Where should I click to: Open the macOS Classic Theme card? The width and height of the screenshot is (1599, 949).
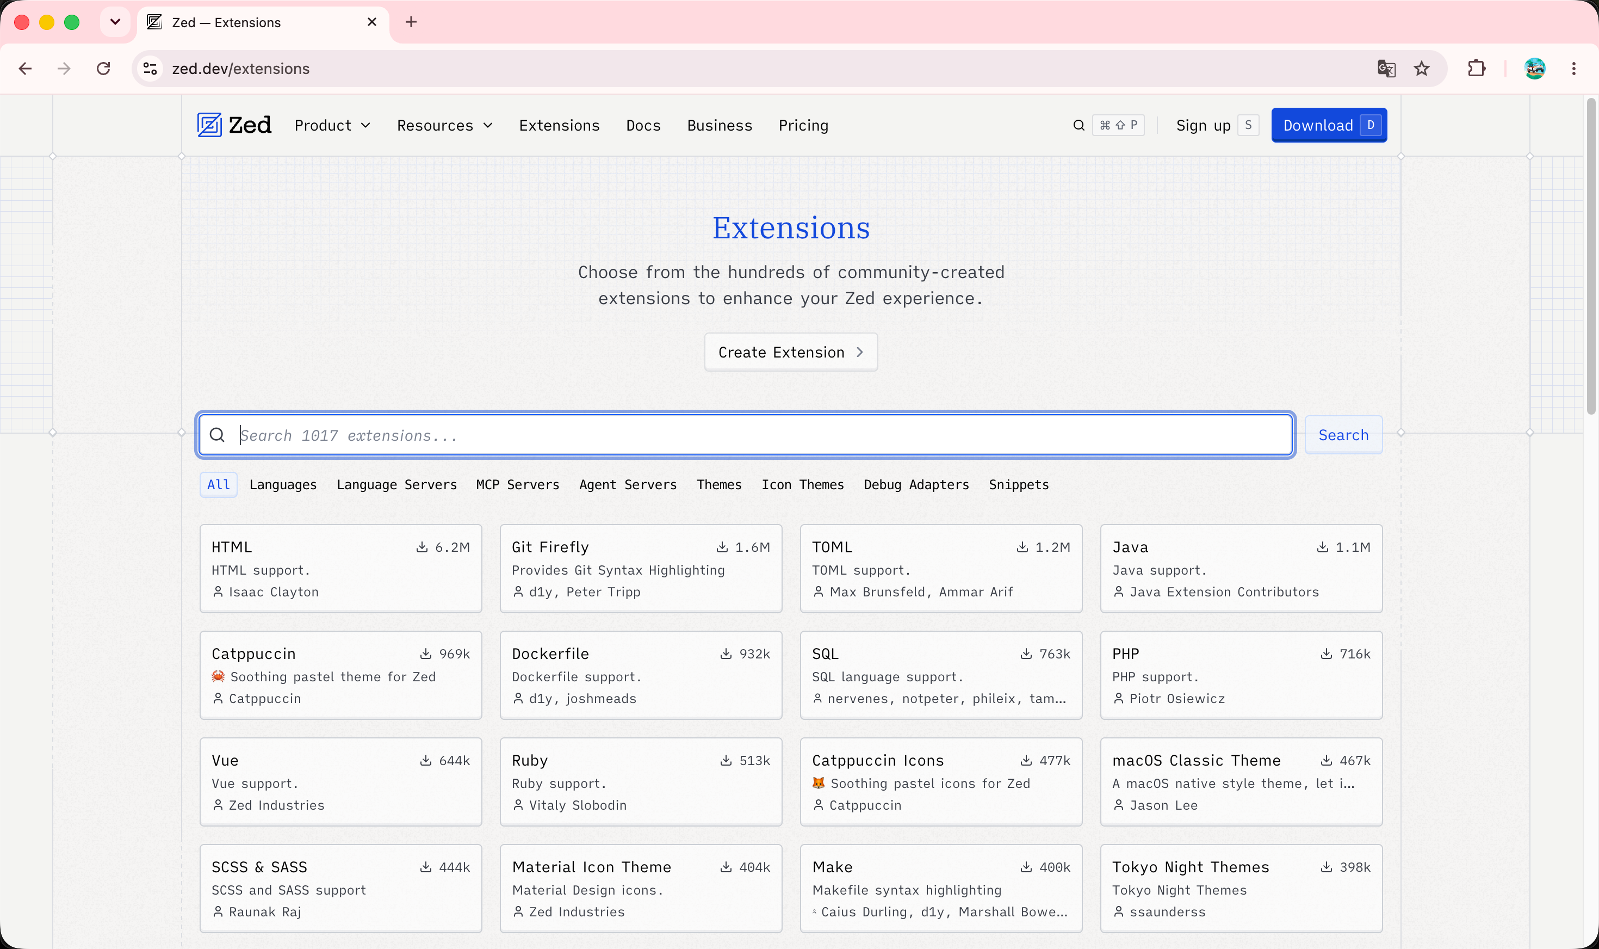1241,781
